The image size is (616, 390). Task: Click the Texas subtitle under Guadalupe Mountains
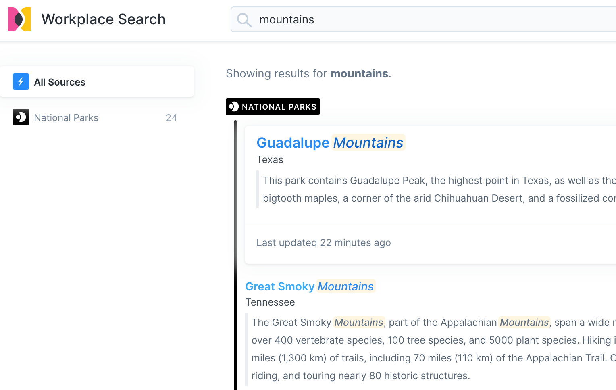pyautogui.click(x=270, y=160)
